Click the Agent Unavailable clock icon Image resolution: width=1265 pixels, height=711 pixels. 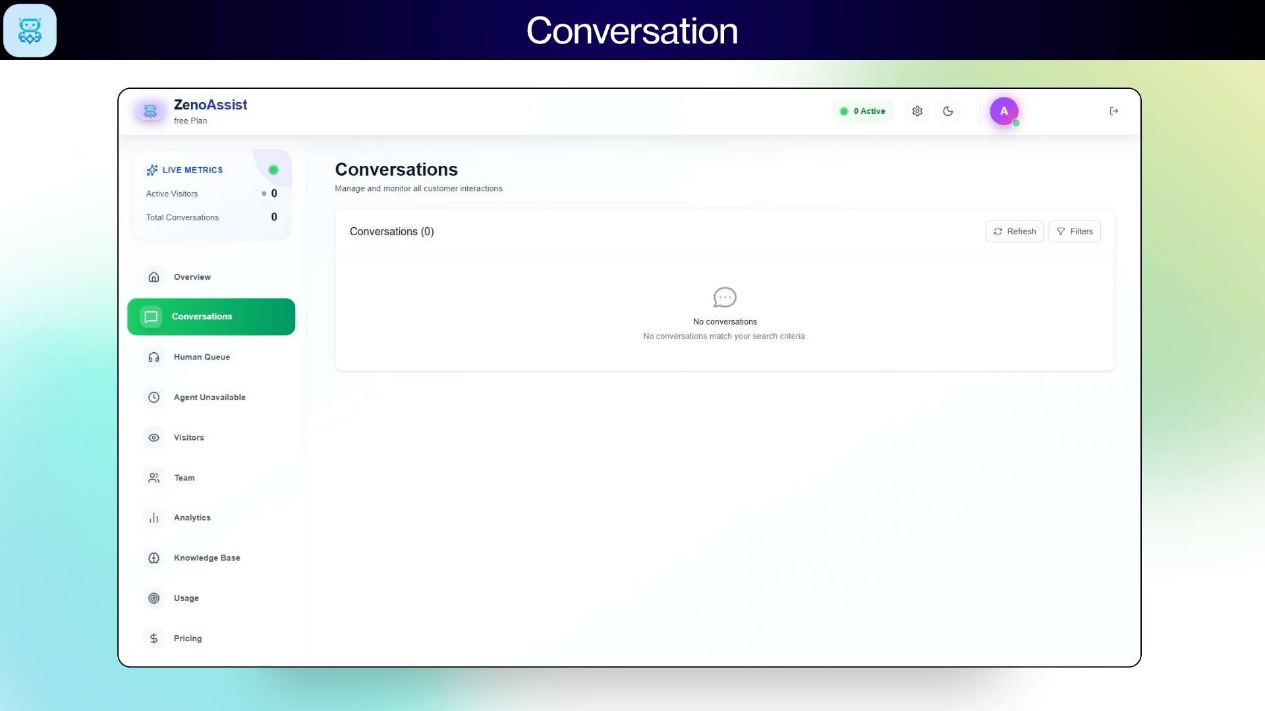tap(153, 397)
